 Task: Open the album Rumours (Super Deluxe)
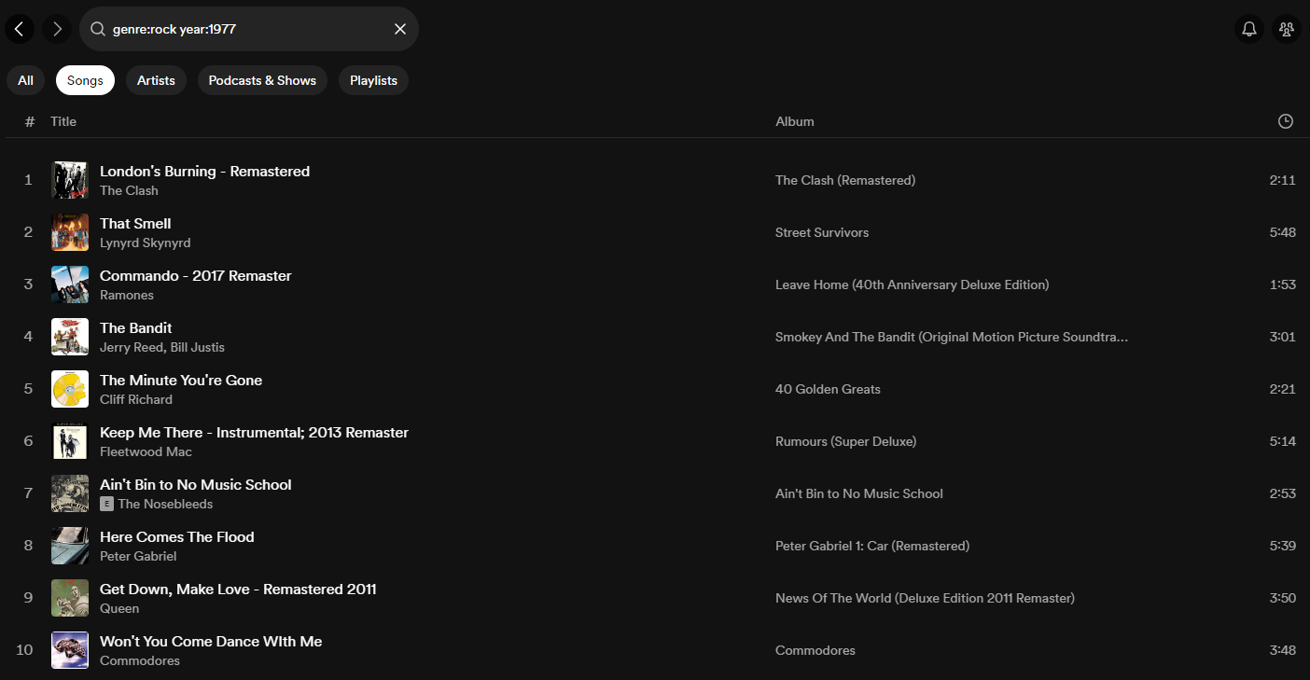(845, 441)
